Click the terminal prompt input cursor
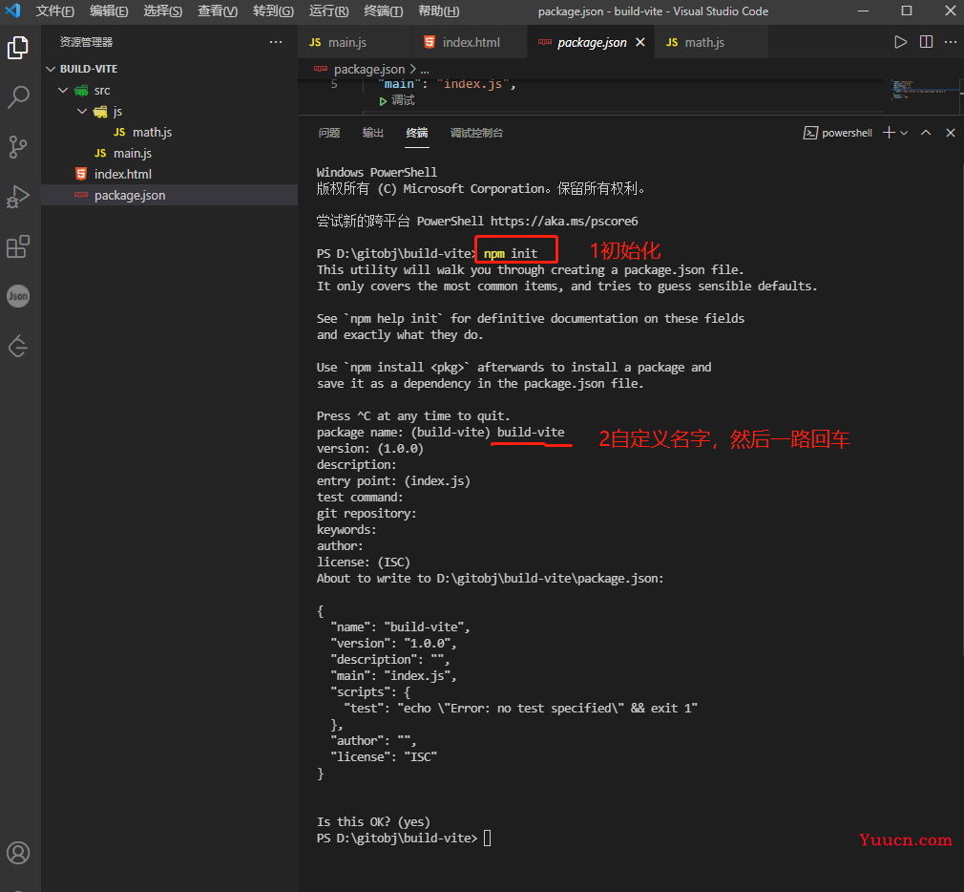This screenshot has height=892, width=964. [x=487, y=838]
